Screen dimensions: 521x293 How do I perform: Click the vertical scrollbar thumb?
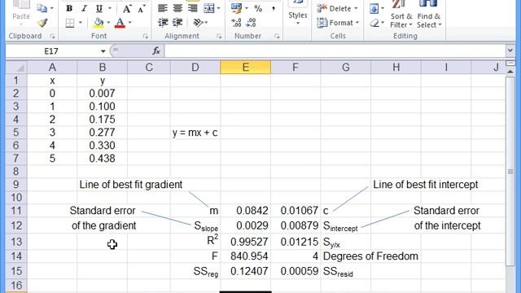click(510, 171)
